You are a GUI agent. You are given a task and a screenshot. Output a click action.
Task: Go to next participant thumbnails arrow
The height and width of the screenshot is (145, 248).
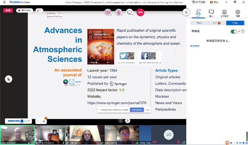point(128,121)
